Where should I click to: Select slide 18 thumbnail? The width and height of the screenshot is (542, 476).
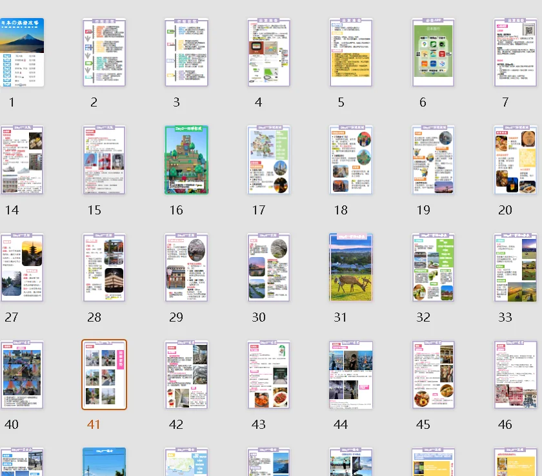[x=351, y=160]
